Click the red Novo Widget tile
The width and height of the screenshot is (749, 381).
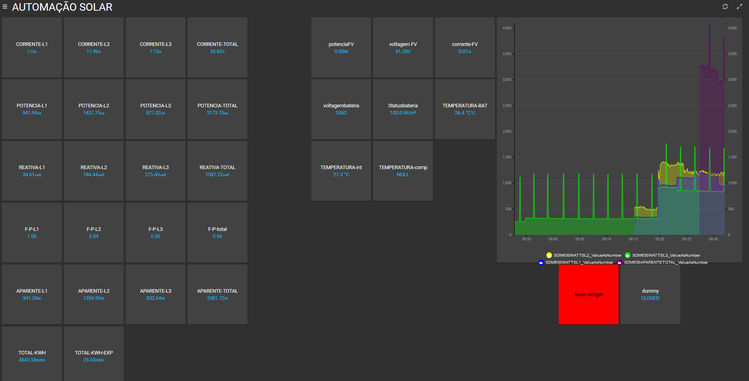tap(588, 294)
